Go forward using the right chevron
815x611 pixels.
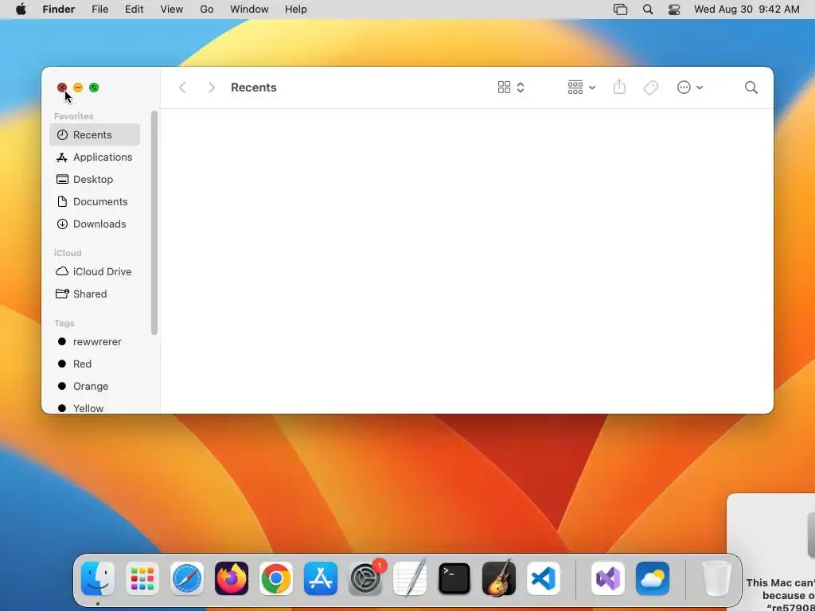pos(211,88)
